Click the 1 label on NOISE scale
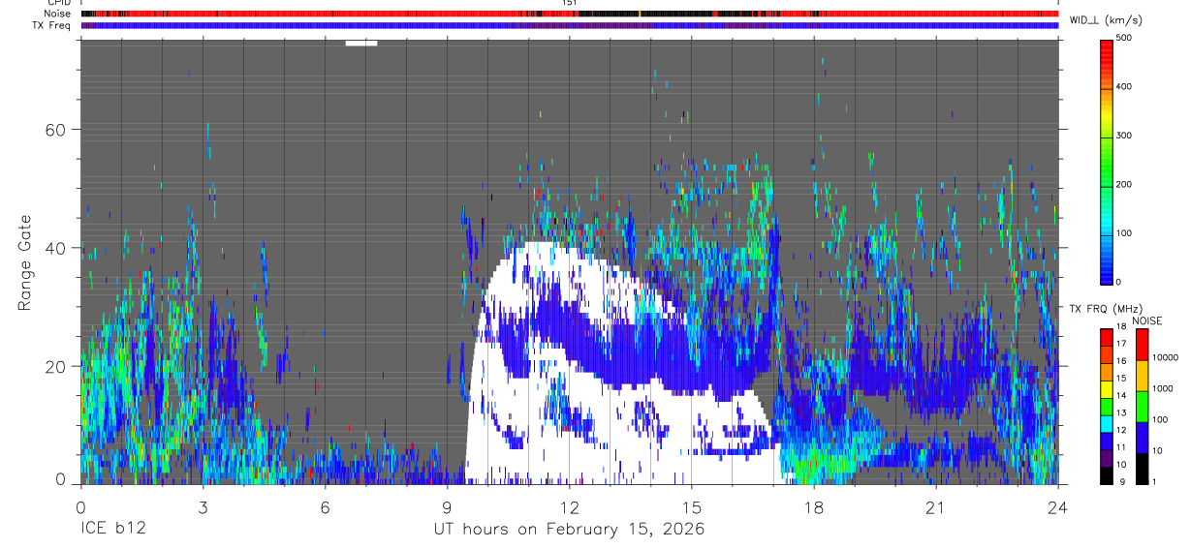 coord(1154,481)
